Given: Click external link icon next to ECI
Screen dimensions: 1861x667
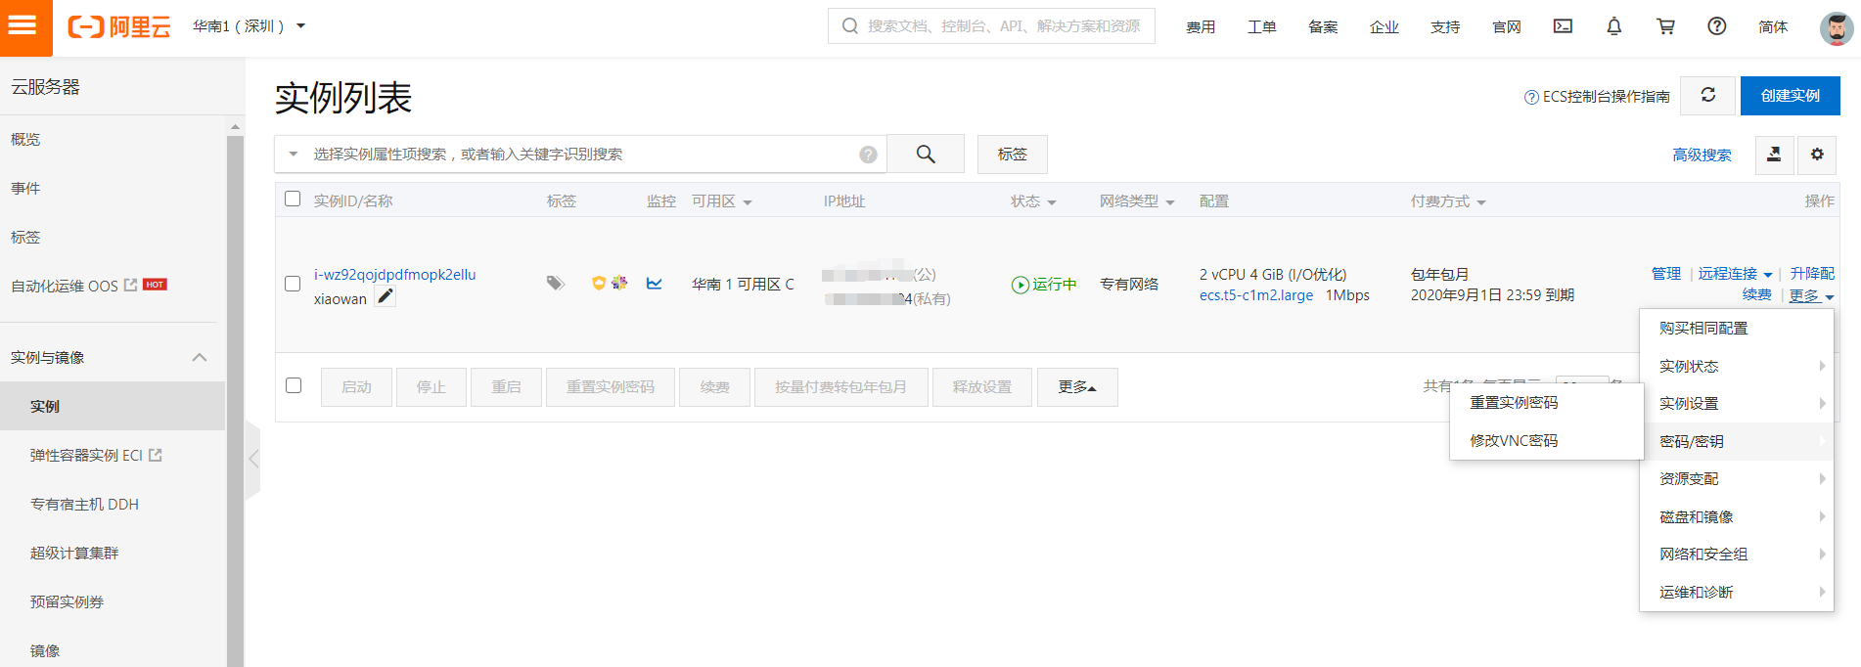Looking at the screenshot, I should [155, 455].
